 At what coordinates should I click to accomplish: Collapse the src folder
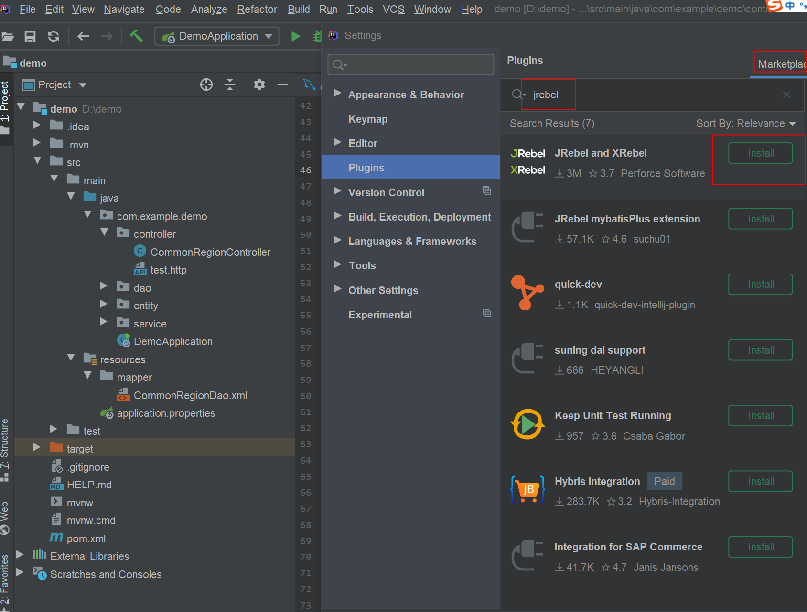(37, 161)
